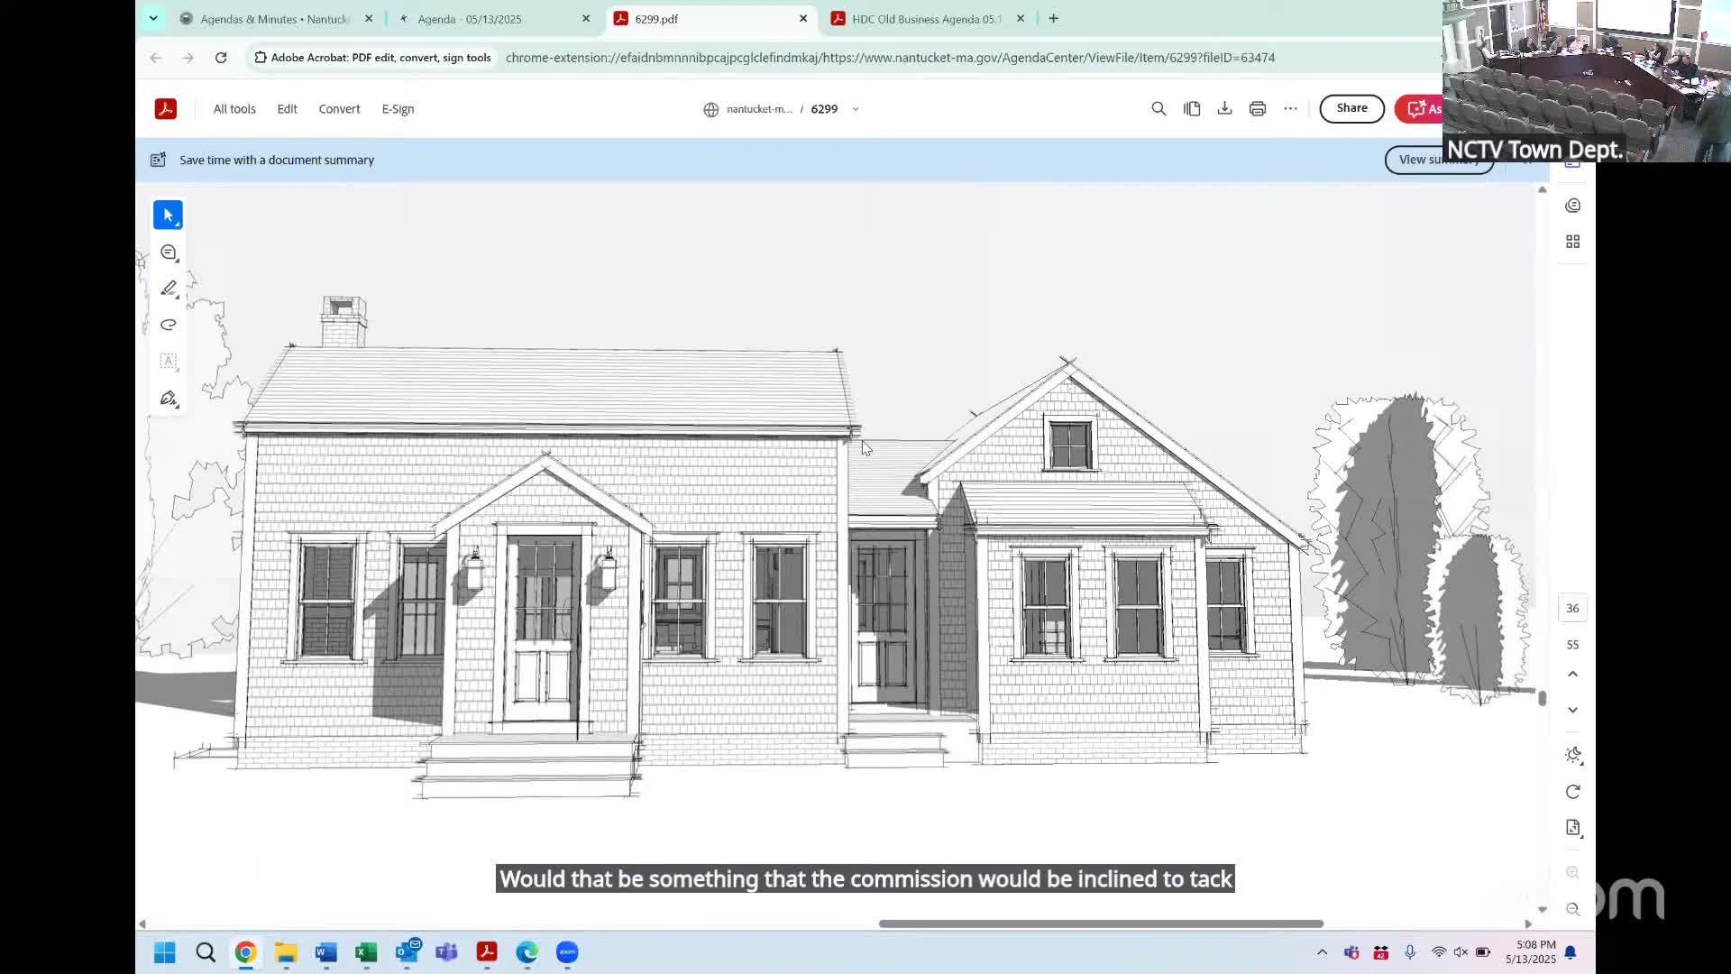
Task: Open the more options ellipsis menu
Action: click(1290, 109)
